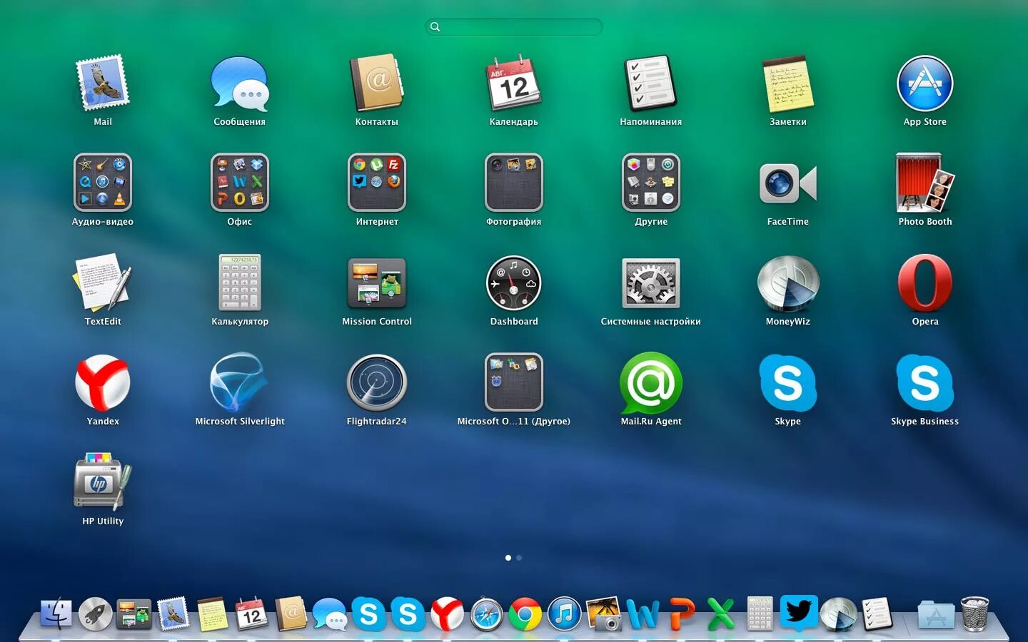Viewport: 1028px width, 642px height.
Task: Click the Launchpad rocket icon in Dock
Action: coord(95,613)
